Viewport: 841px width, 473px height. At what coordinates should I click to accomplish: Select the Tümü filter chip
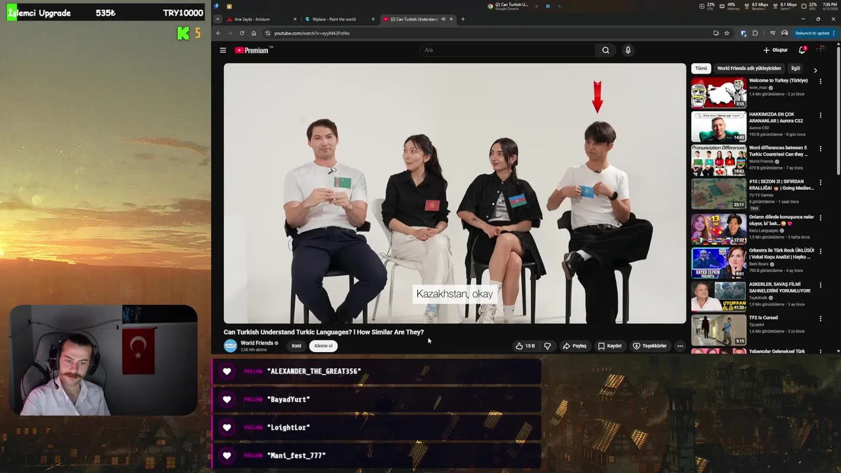[x=701, y=68]
